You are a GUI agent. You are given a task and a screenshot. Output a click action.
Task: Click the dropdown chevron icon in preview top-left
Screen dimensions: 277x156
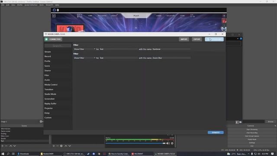54,16
